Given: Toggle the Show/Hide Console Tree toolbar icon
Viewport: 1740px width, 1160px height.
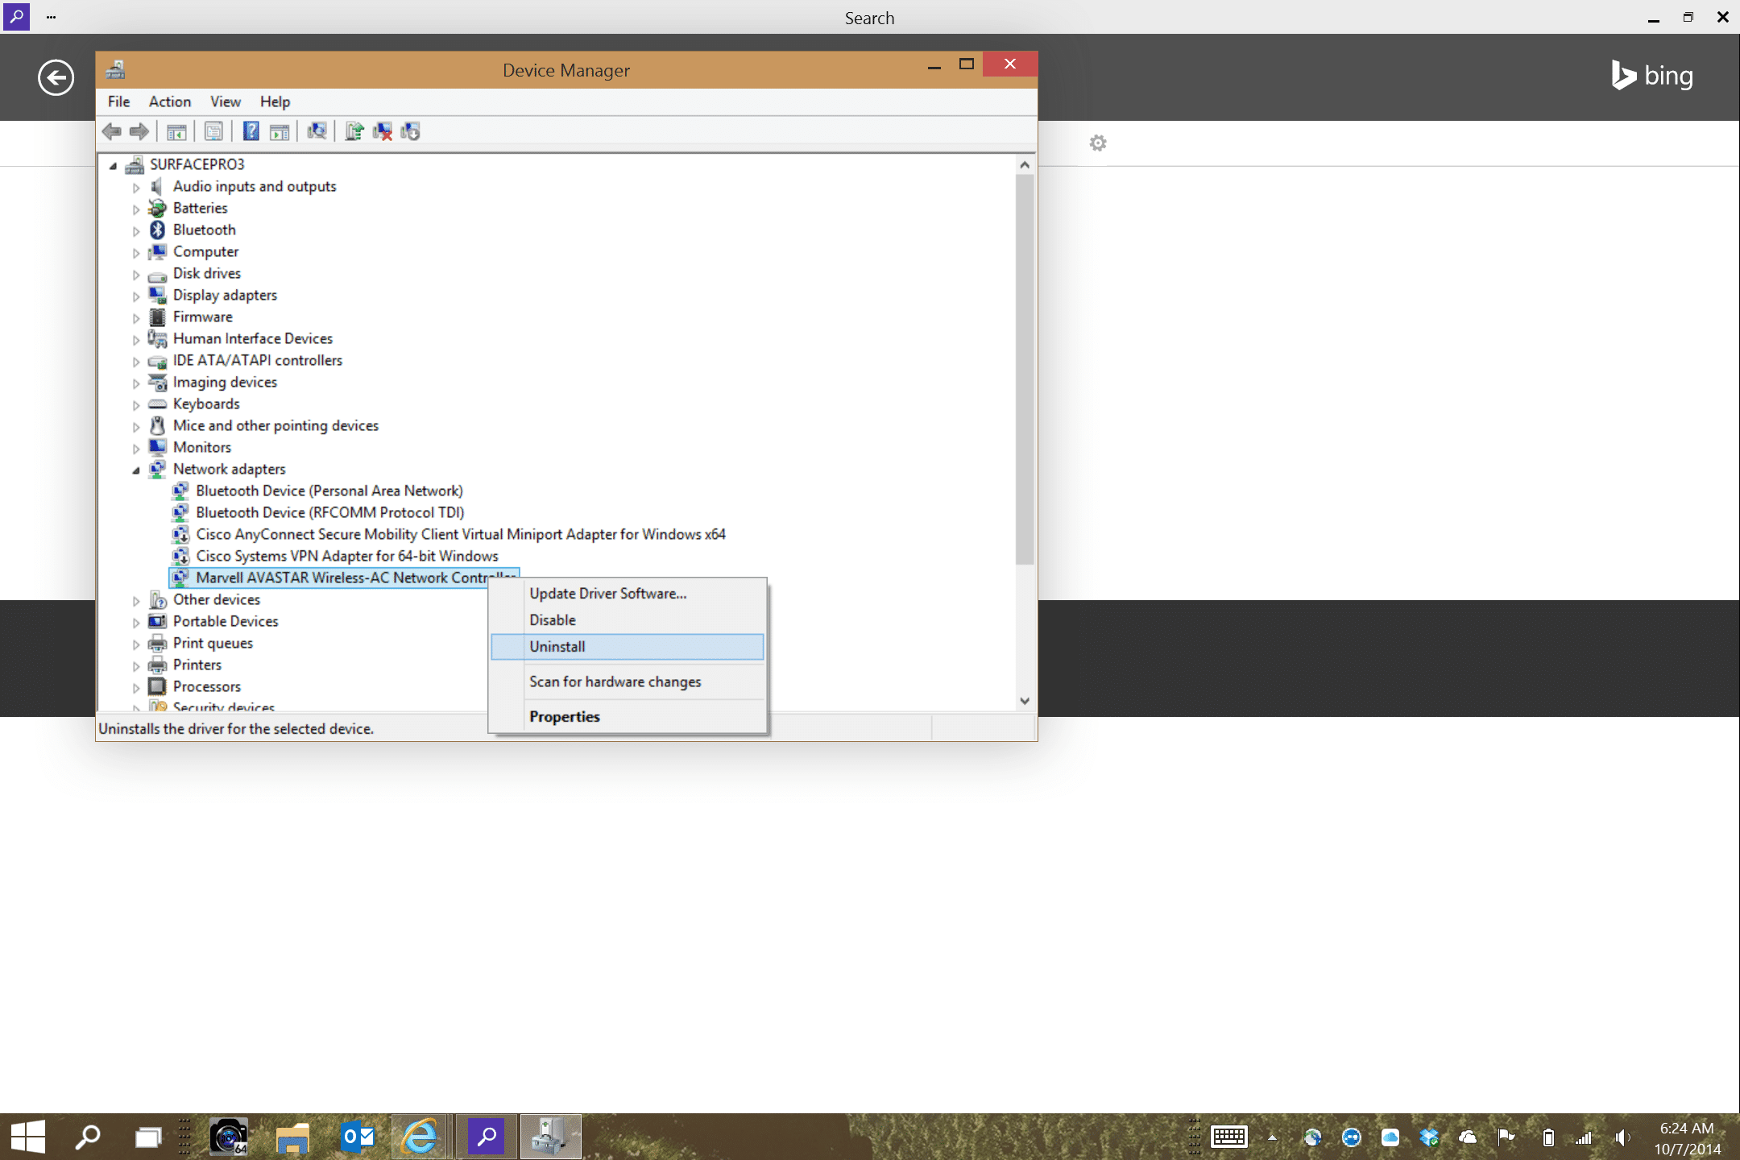Looking at the screenshot, I should (176, 131).
